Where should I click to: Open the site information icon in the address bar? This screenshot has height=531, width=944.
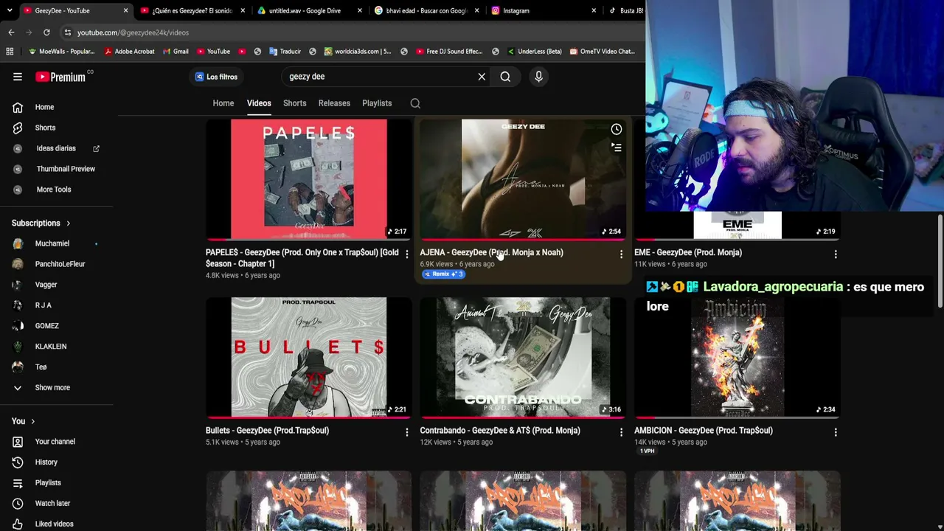point(67,32)
